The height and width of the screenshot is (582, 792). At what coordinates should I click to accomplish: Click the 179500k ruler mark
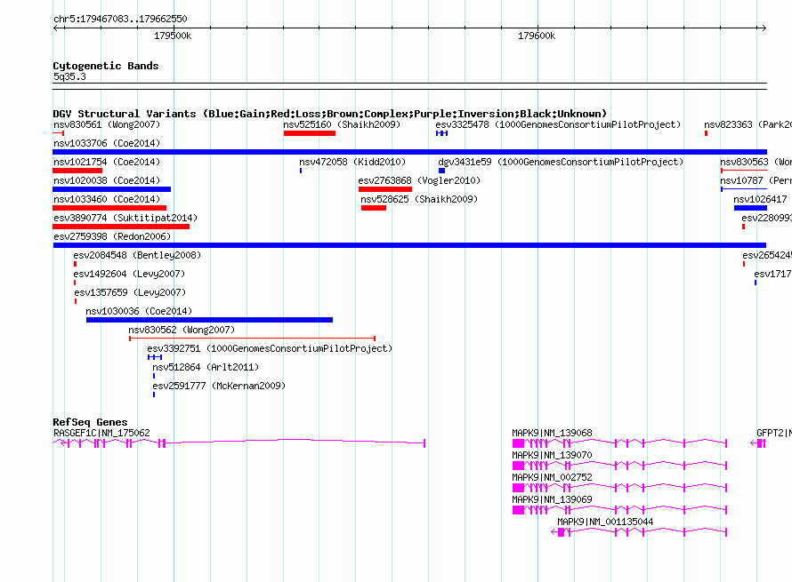(x=173, y=36)
